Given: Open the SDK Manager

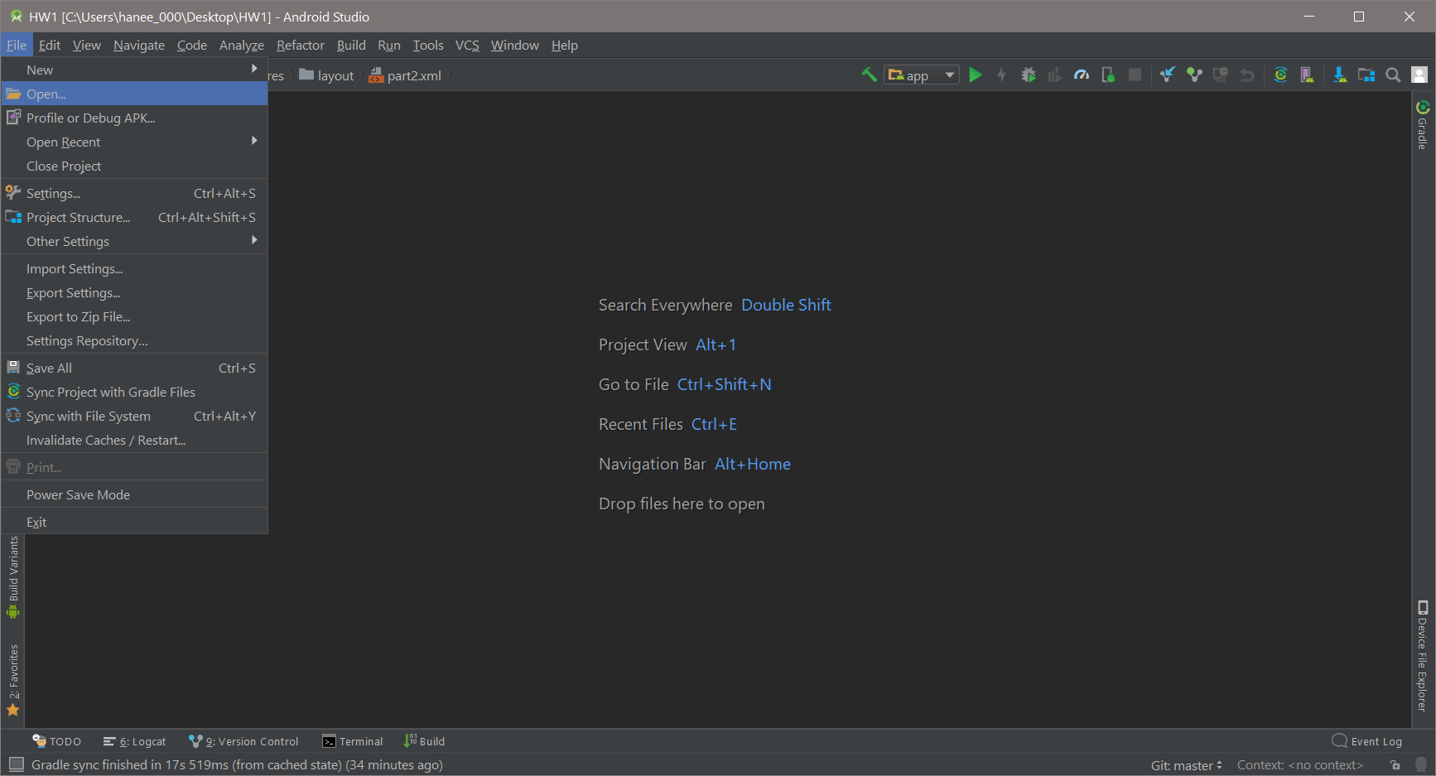Looking at the screenshot, I should coord(1341,75).
